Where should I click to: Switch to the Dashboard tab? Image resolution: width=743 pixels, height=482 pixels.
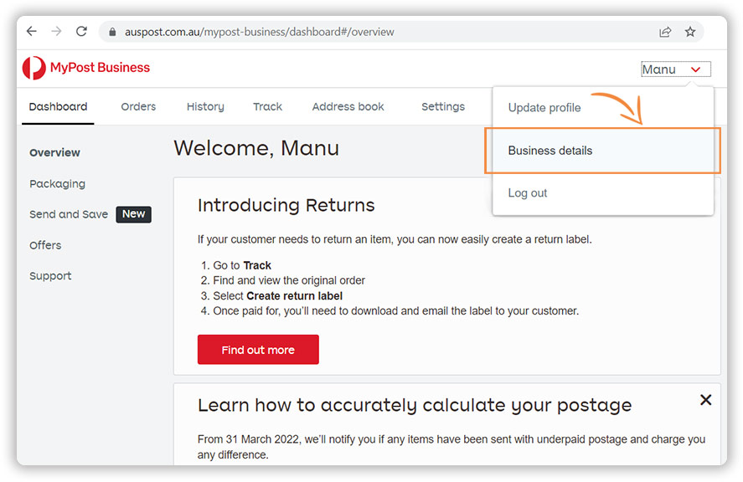tap(58, 106)
